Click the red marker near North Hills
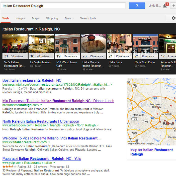Screen dimensions: 176x178 tap(167, 111)
